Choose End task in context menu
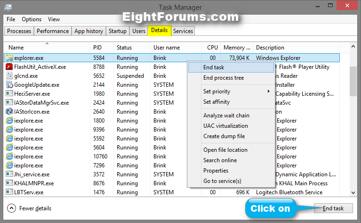The height and width of the screenshot is (223, 361). (x=231, y=67)
